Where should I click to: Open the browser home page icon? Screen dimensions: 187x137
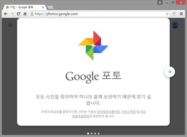[25, 14]
